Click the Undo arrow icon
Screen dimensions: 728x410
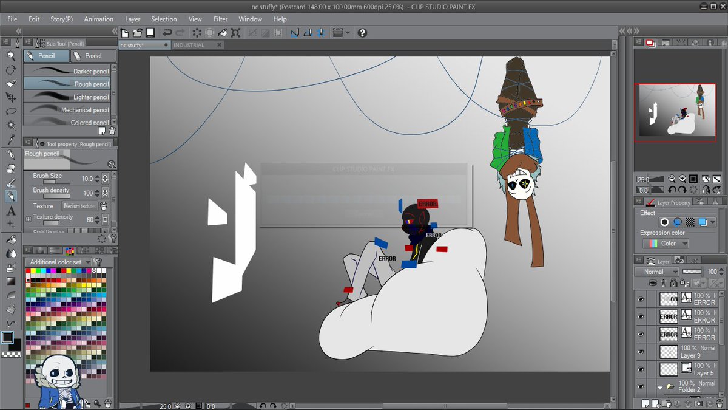point(167,33)
